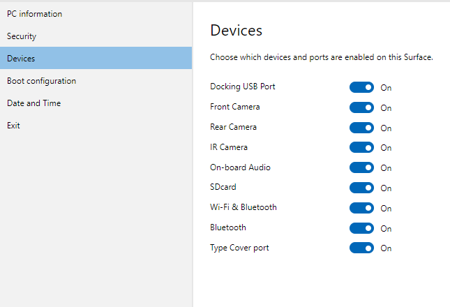Image resolution: width=450 pixels, height=307 pixels.
Task: Turn off the Front Camera switch
Action: (361, 107)
